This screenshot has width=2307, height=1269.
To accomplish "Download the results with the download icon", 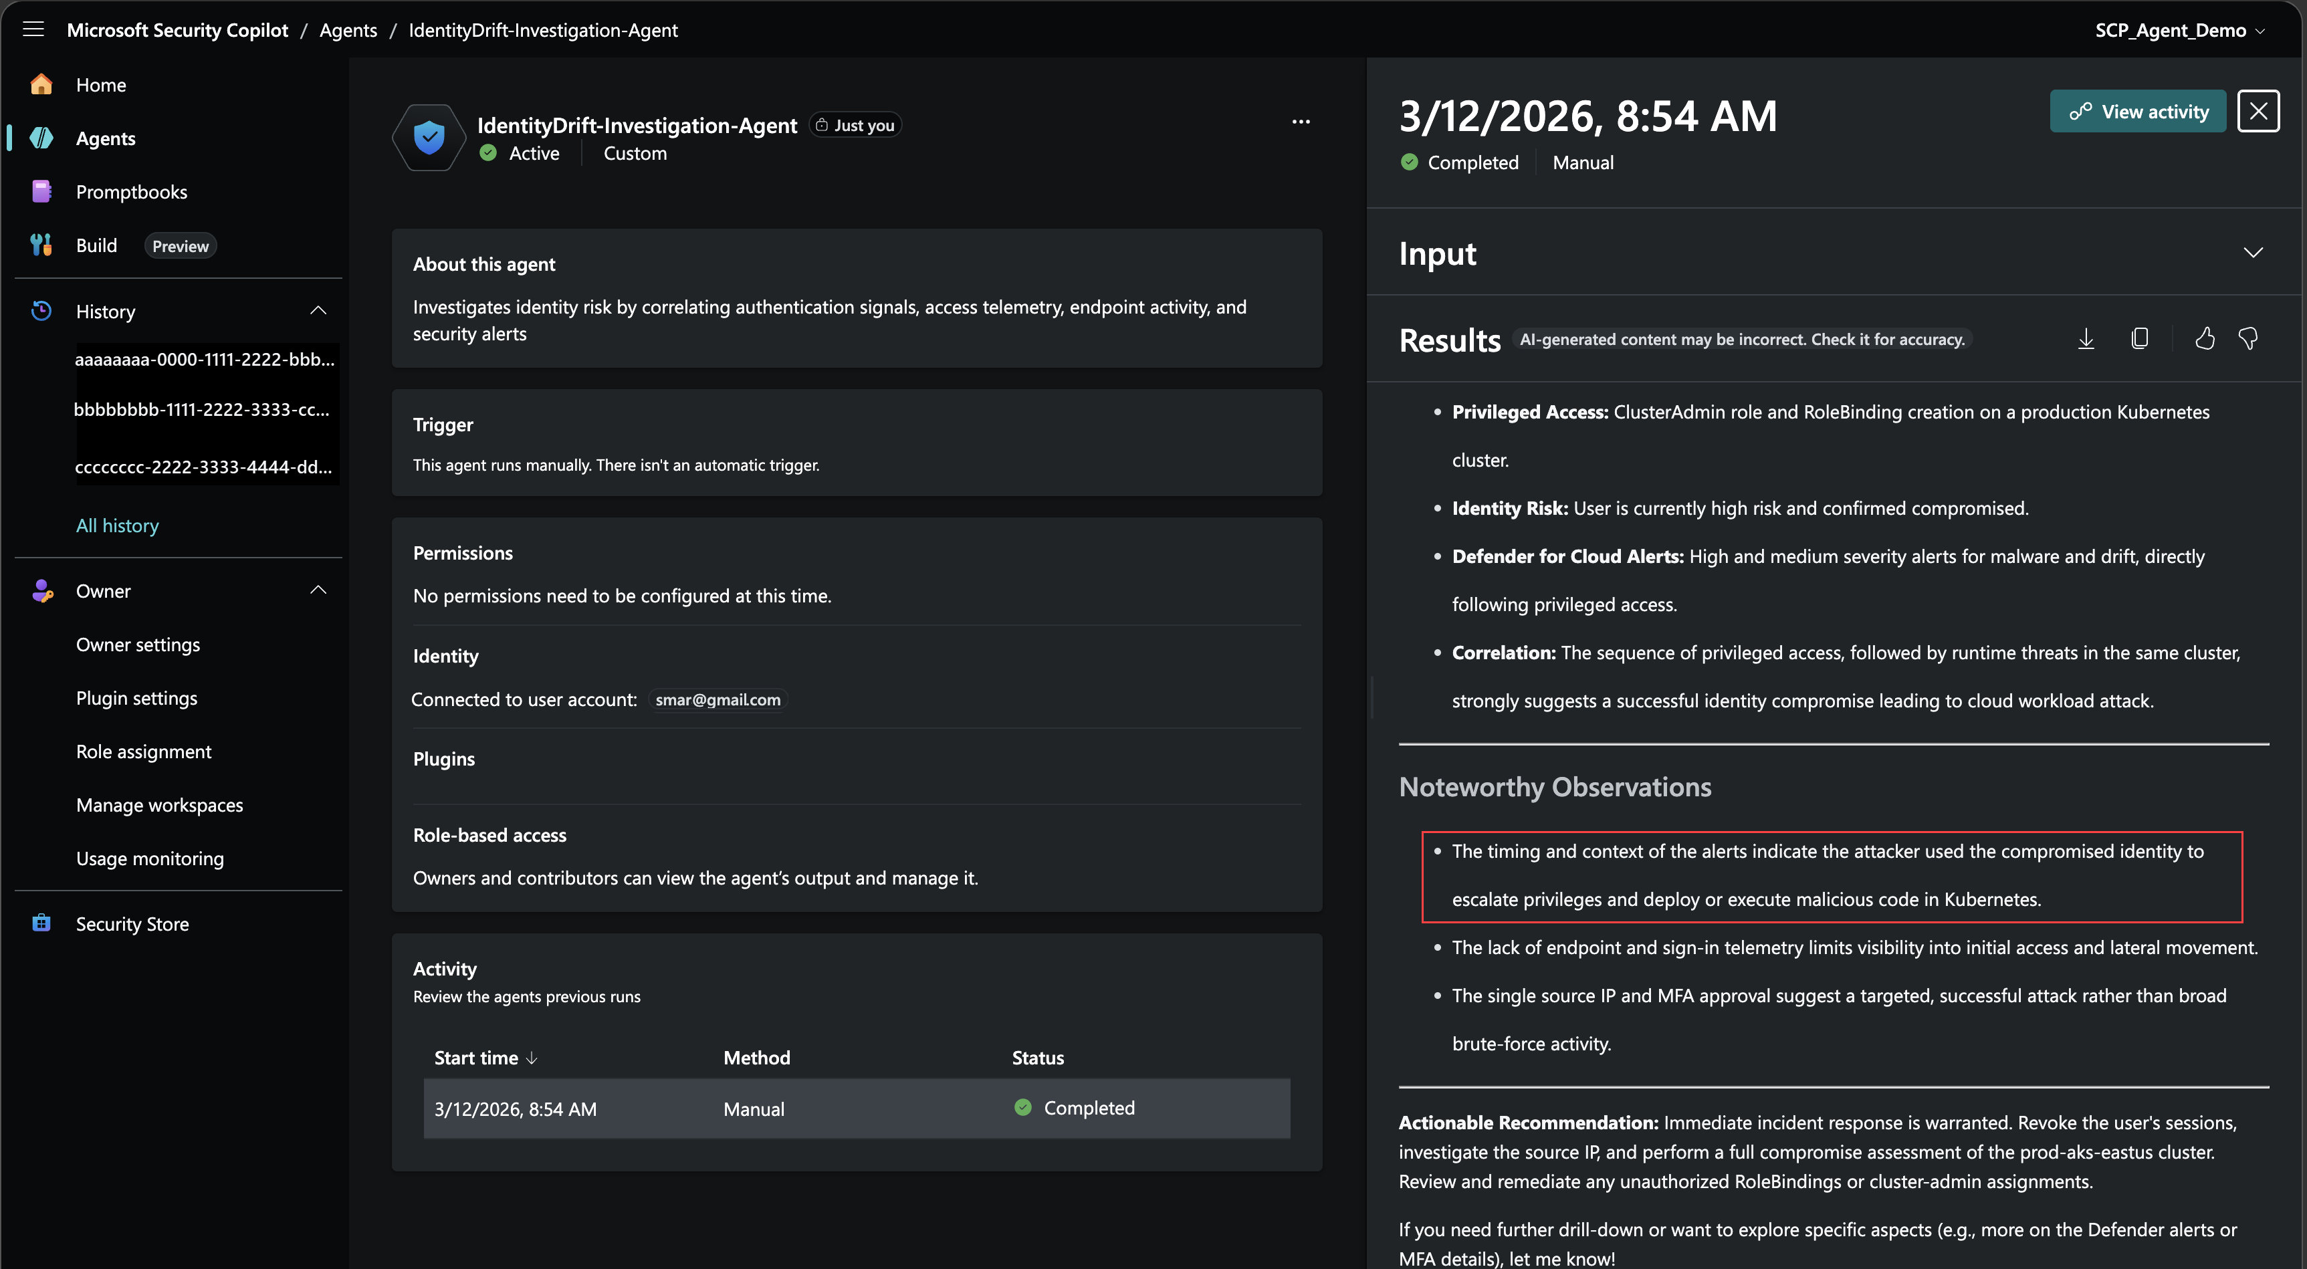I will click(2086, 338).
